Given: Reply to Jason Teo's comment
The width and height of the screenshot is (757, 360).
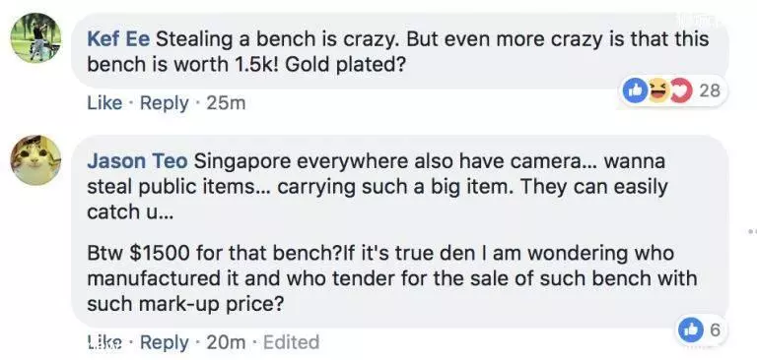Looking at the screenshot, I should pos(165,342).
